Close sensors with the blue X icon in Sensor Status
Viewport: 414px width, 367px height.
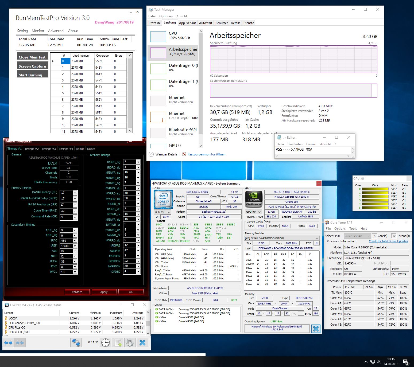coord(142,342)
